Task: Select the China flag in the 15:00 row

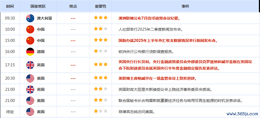Action: [x=30, y=41]
